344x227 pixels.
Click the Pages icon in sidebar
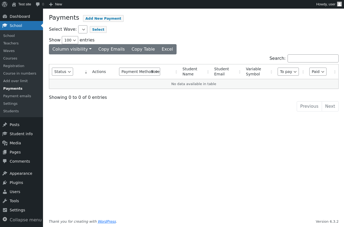5,152
